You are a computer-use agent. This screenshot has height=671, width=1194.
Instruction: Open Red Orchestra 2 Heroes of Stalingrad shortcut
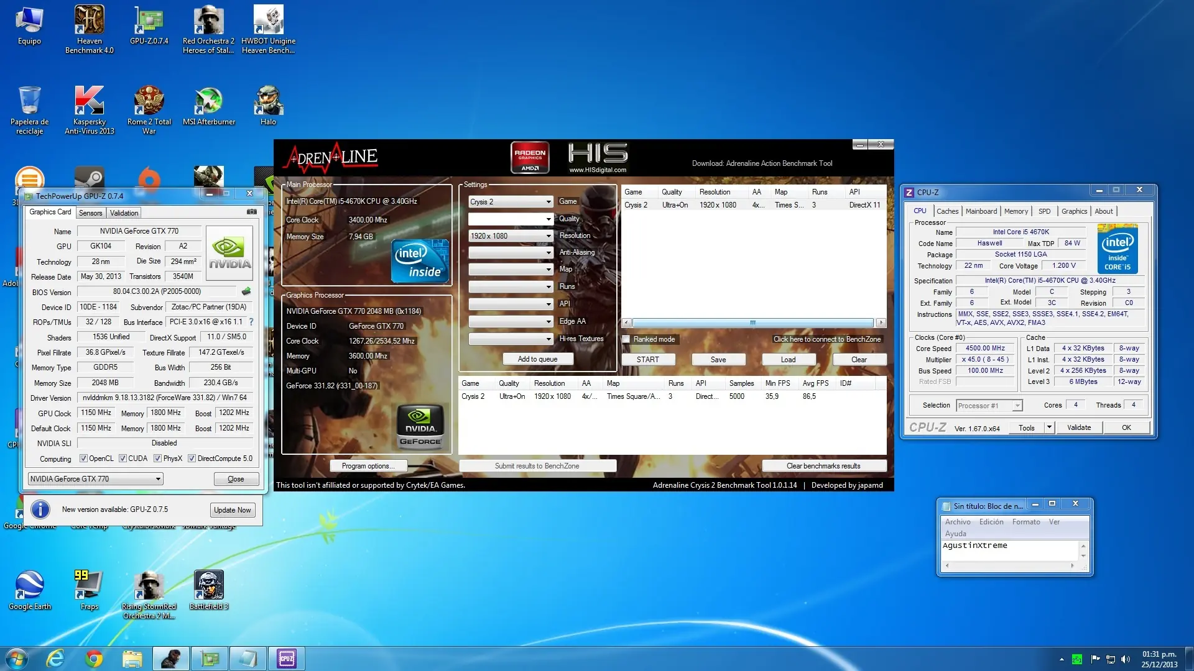point(208,29)
